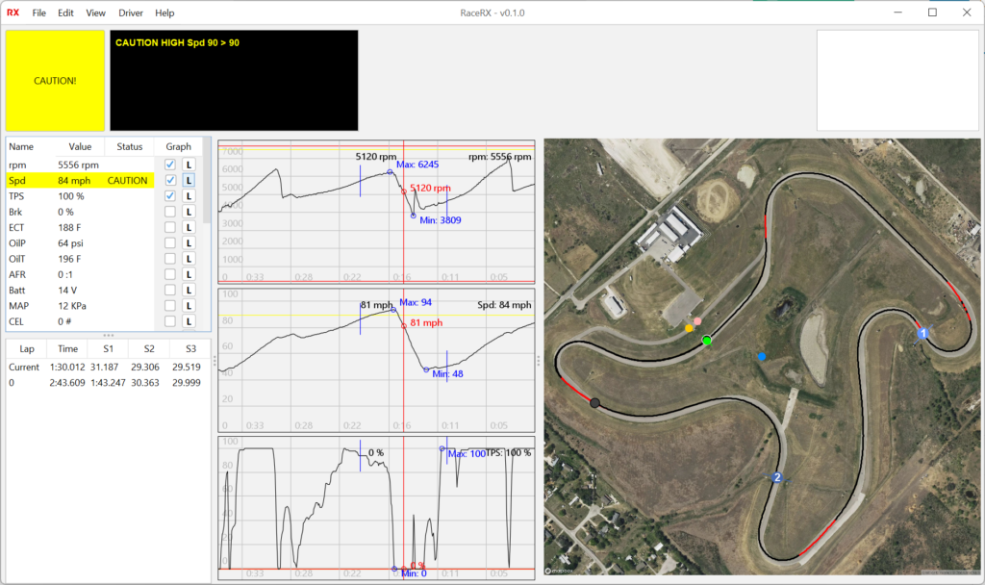Viewport: 985px width, 585px height.
Task: Click the orange dot marker on map
Action: point(689,329)
